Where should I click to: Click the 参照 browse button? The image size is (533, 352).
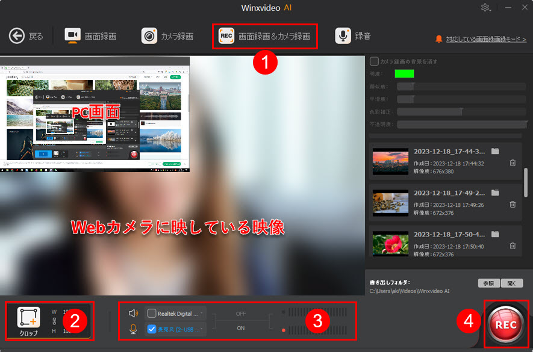489,283
